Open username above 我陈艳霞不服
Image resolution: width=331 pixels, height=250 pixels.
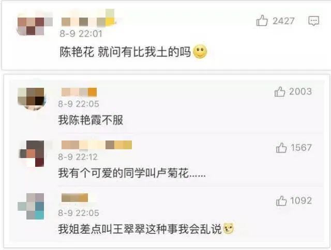tap(79, 92)
